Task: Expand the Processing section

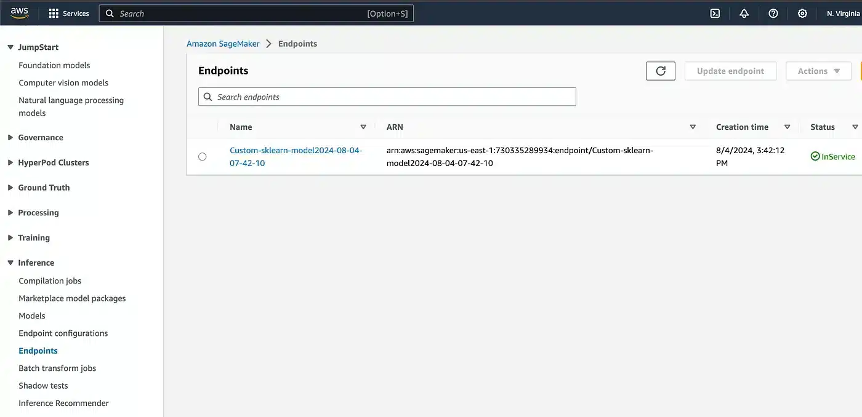Action: pos(10,213)
